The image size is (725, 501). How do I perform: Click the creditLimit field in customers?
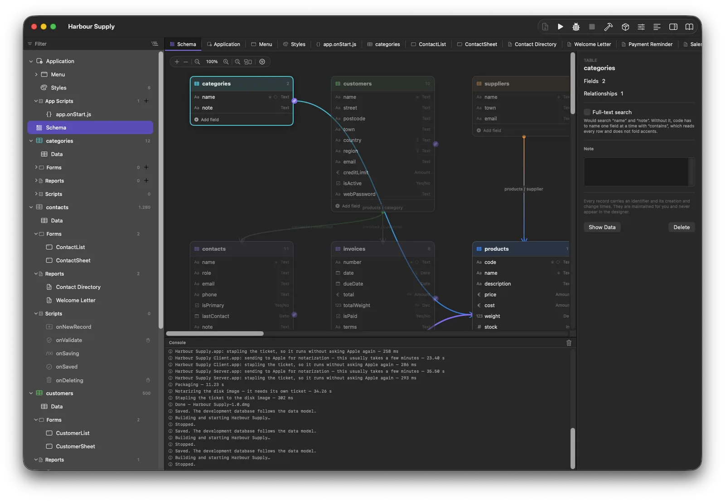383,173
